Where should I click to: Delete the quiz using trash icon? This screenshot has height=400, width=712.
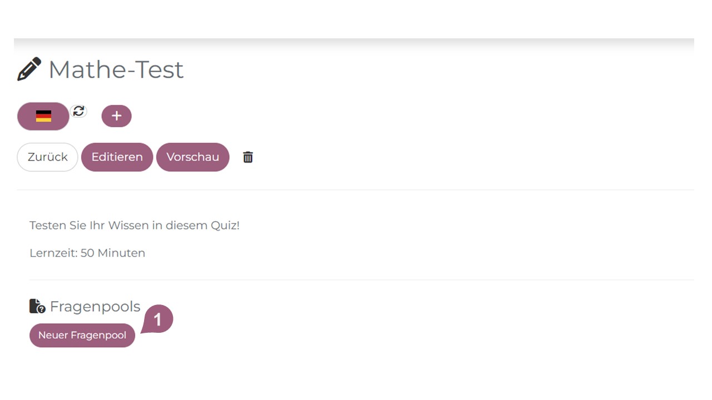pos(248,157)
